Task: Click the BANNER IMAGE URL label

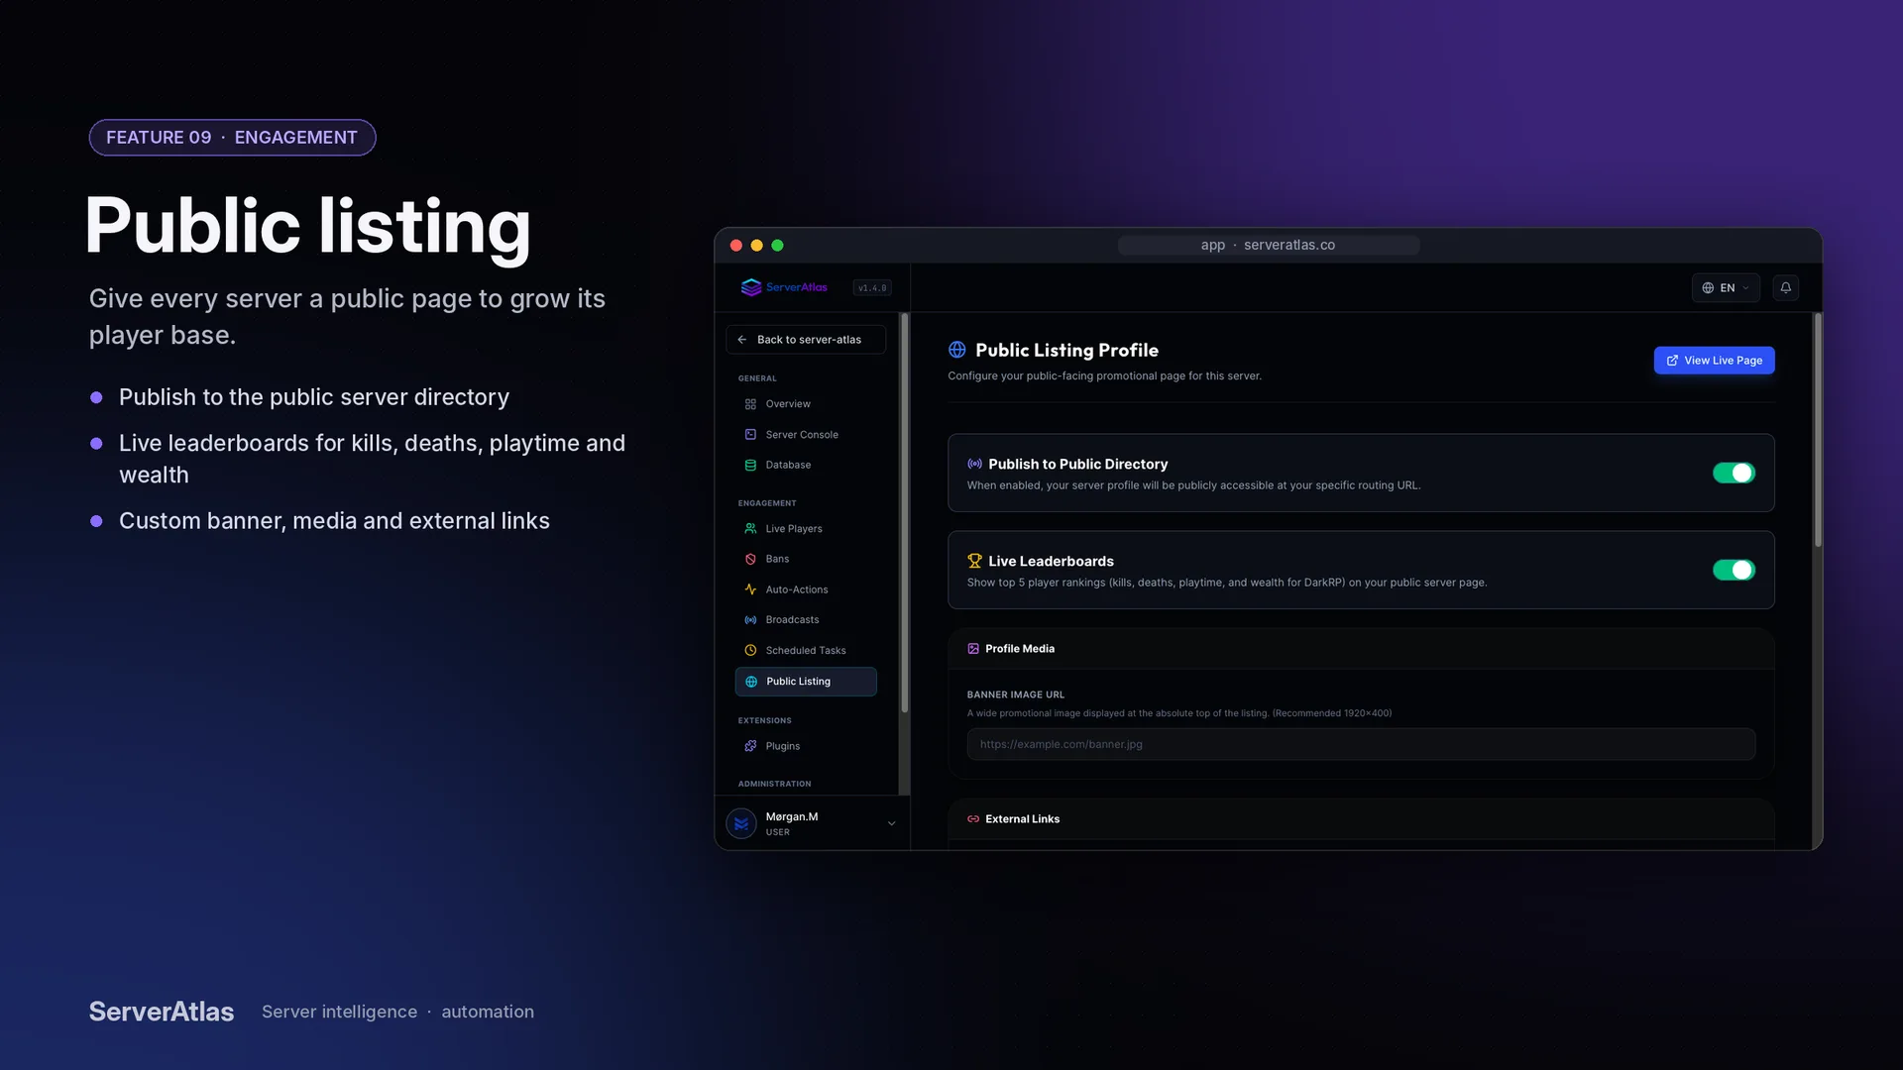Action: [1015, 695]
